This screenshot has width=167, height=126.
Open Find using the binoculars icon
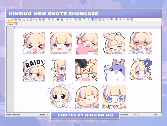pyautogui.click(x=58, y=20)
